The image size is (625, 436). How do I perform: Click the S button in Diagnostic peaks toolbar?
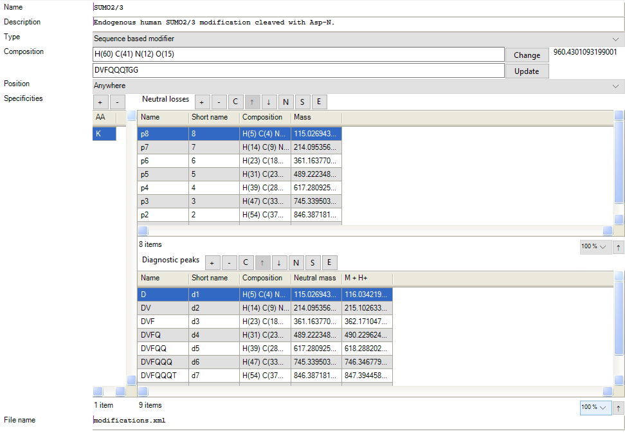(x=312, y=262)
